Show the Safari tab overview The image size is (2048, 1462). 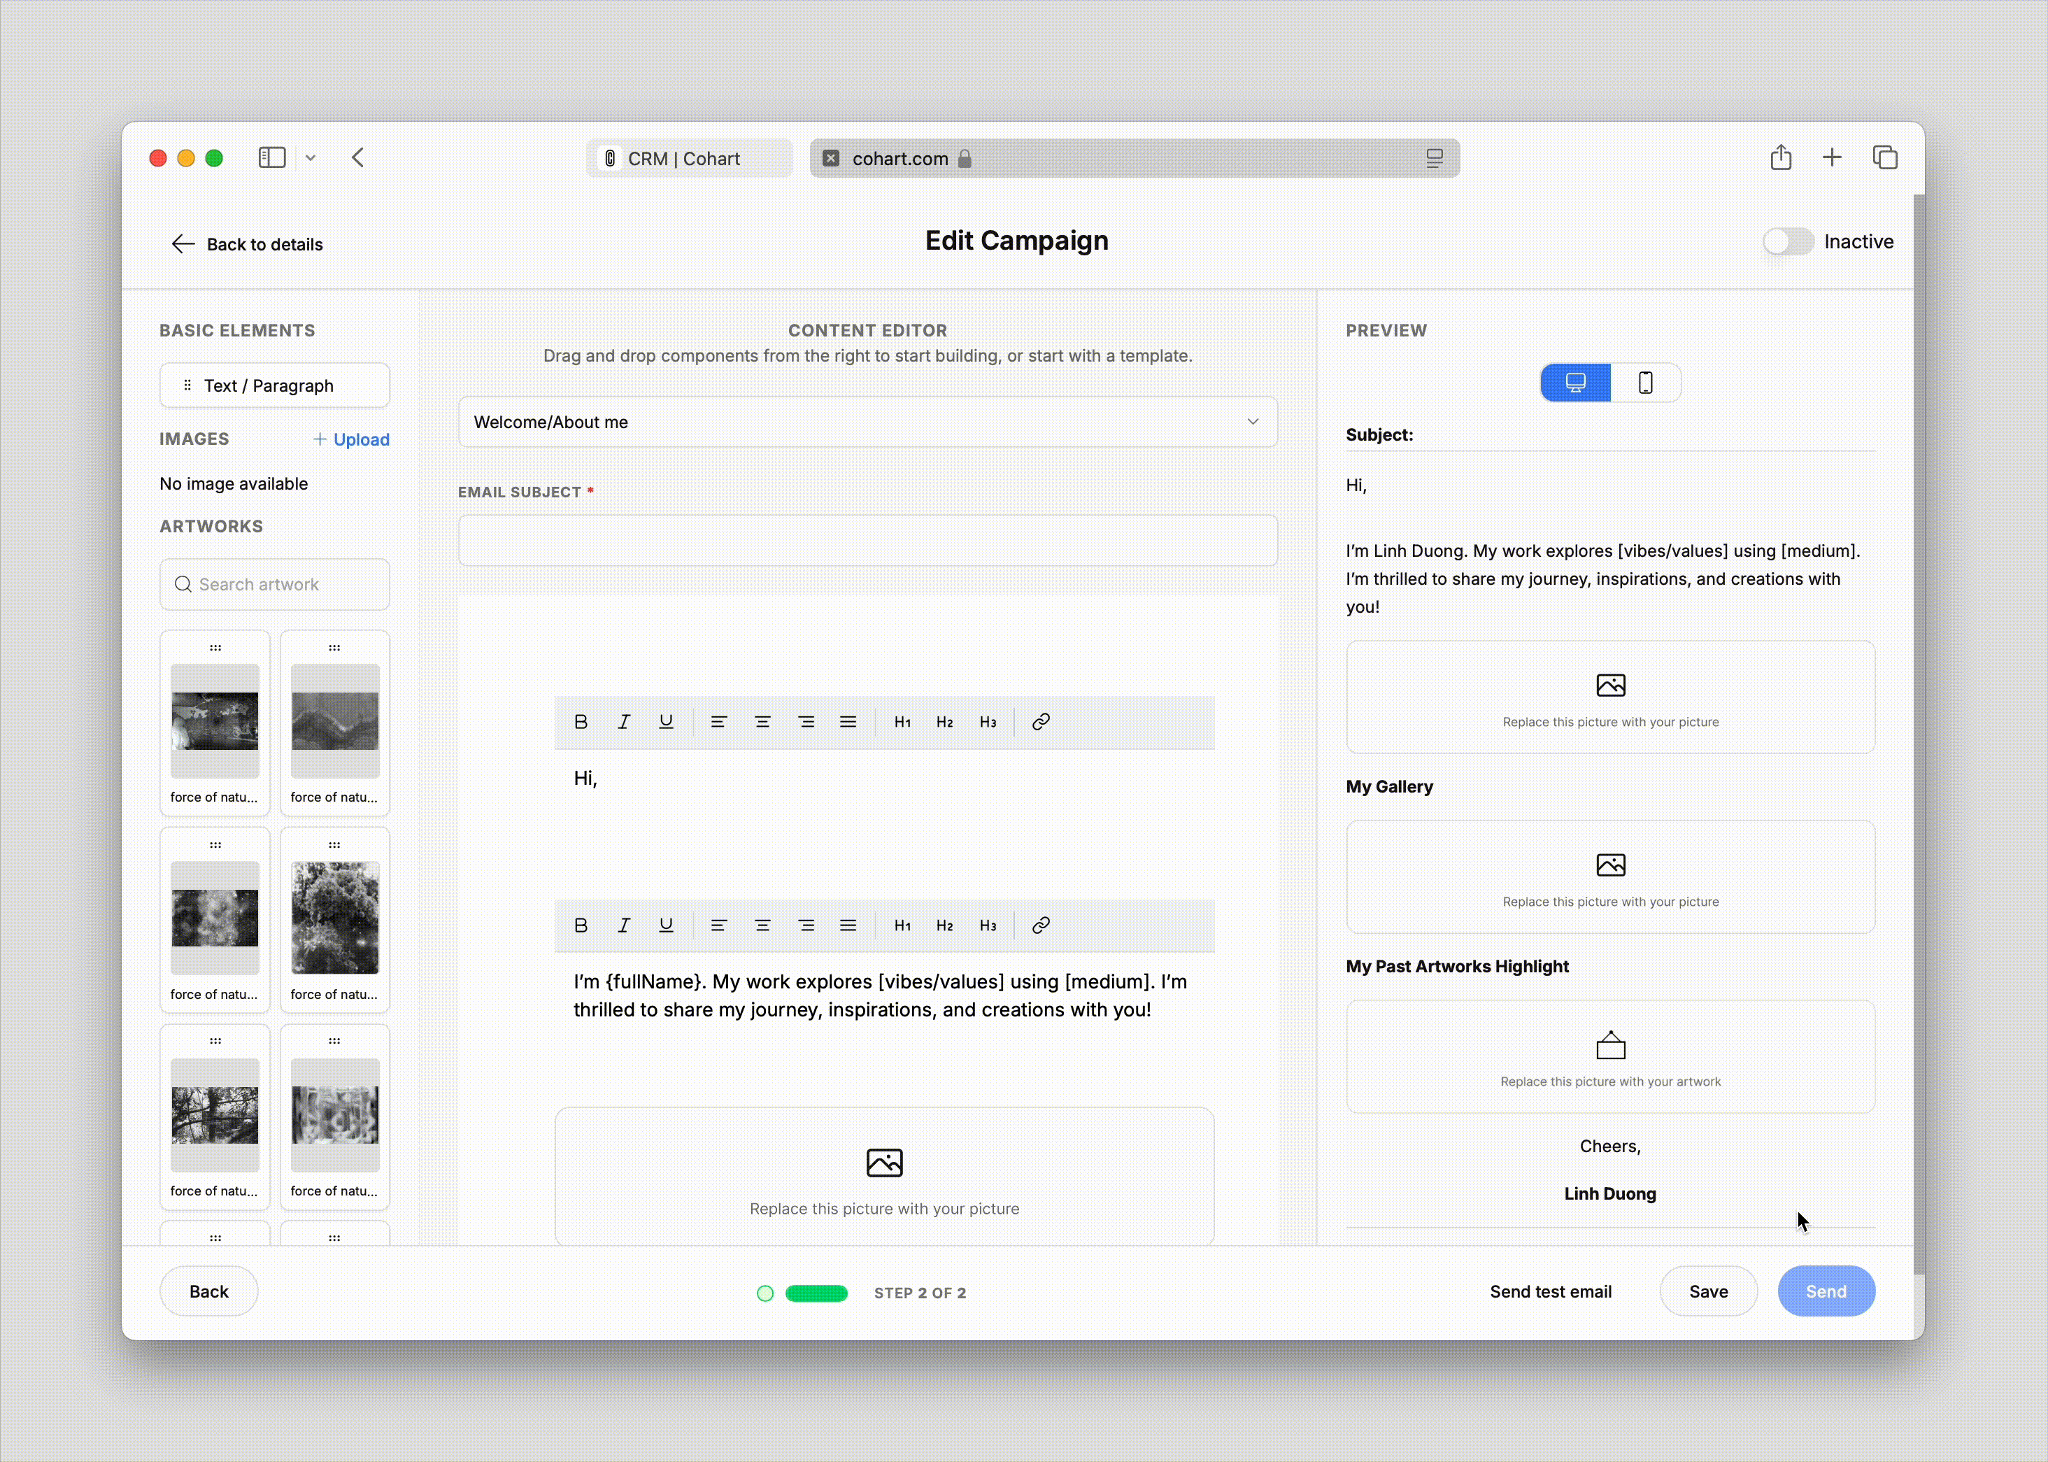click(1885, 157)
